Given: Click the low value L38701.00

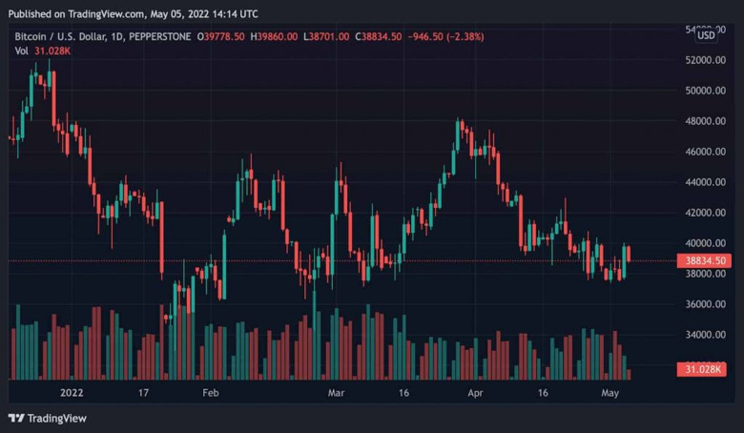Looking at the screenshot, I should 326,36.
